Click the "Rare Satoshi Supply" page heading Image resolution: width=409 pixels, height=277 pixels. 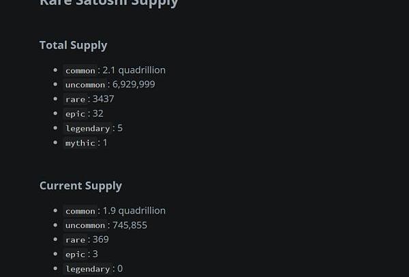[x=108, y=3]
